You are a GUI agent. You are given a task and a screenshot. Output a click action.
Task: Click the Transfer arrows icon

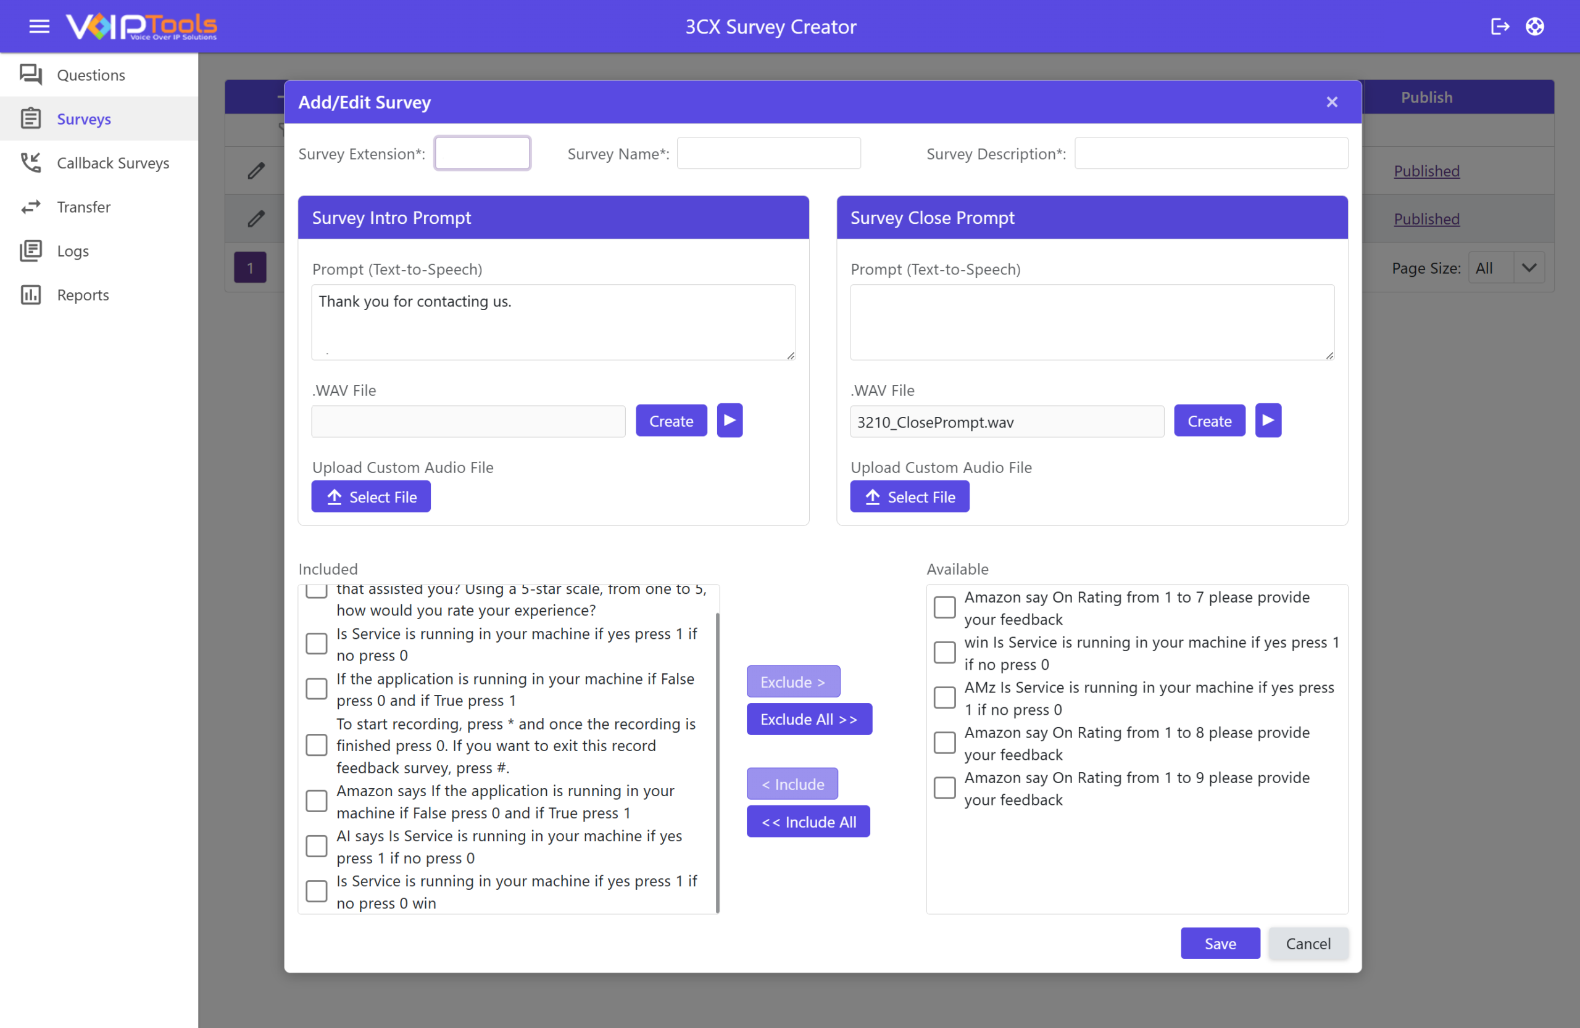click(x=30, y=207)
